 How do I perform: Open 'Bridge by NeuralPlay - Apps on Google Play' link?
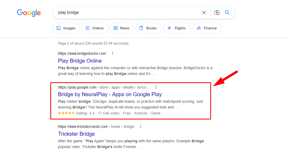click(x=110, y=94)
